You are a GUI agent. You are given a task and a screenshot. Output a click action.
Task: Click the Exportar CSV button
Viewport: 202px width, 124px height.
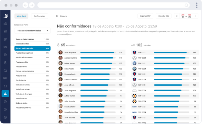164,16
